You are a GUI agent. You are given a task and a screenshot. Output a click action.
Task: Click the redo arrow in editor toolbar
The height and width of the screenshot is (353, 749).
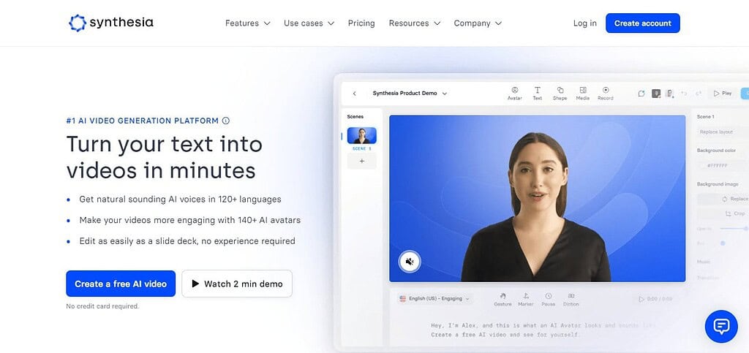tap(699, 94)
